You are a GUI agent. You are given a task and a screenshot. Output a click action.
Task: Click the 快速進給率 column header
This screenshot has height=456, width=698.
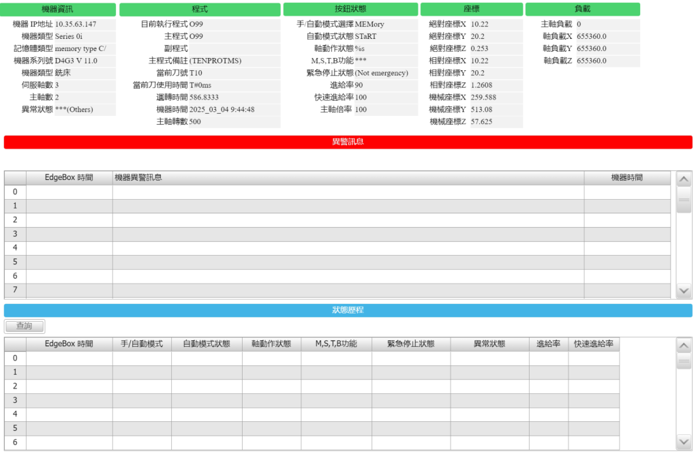595,344
